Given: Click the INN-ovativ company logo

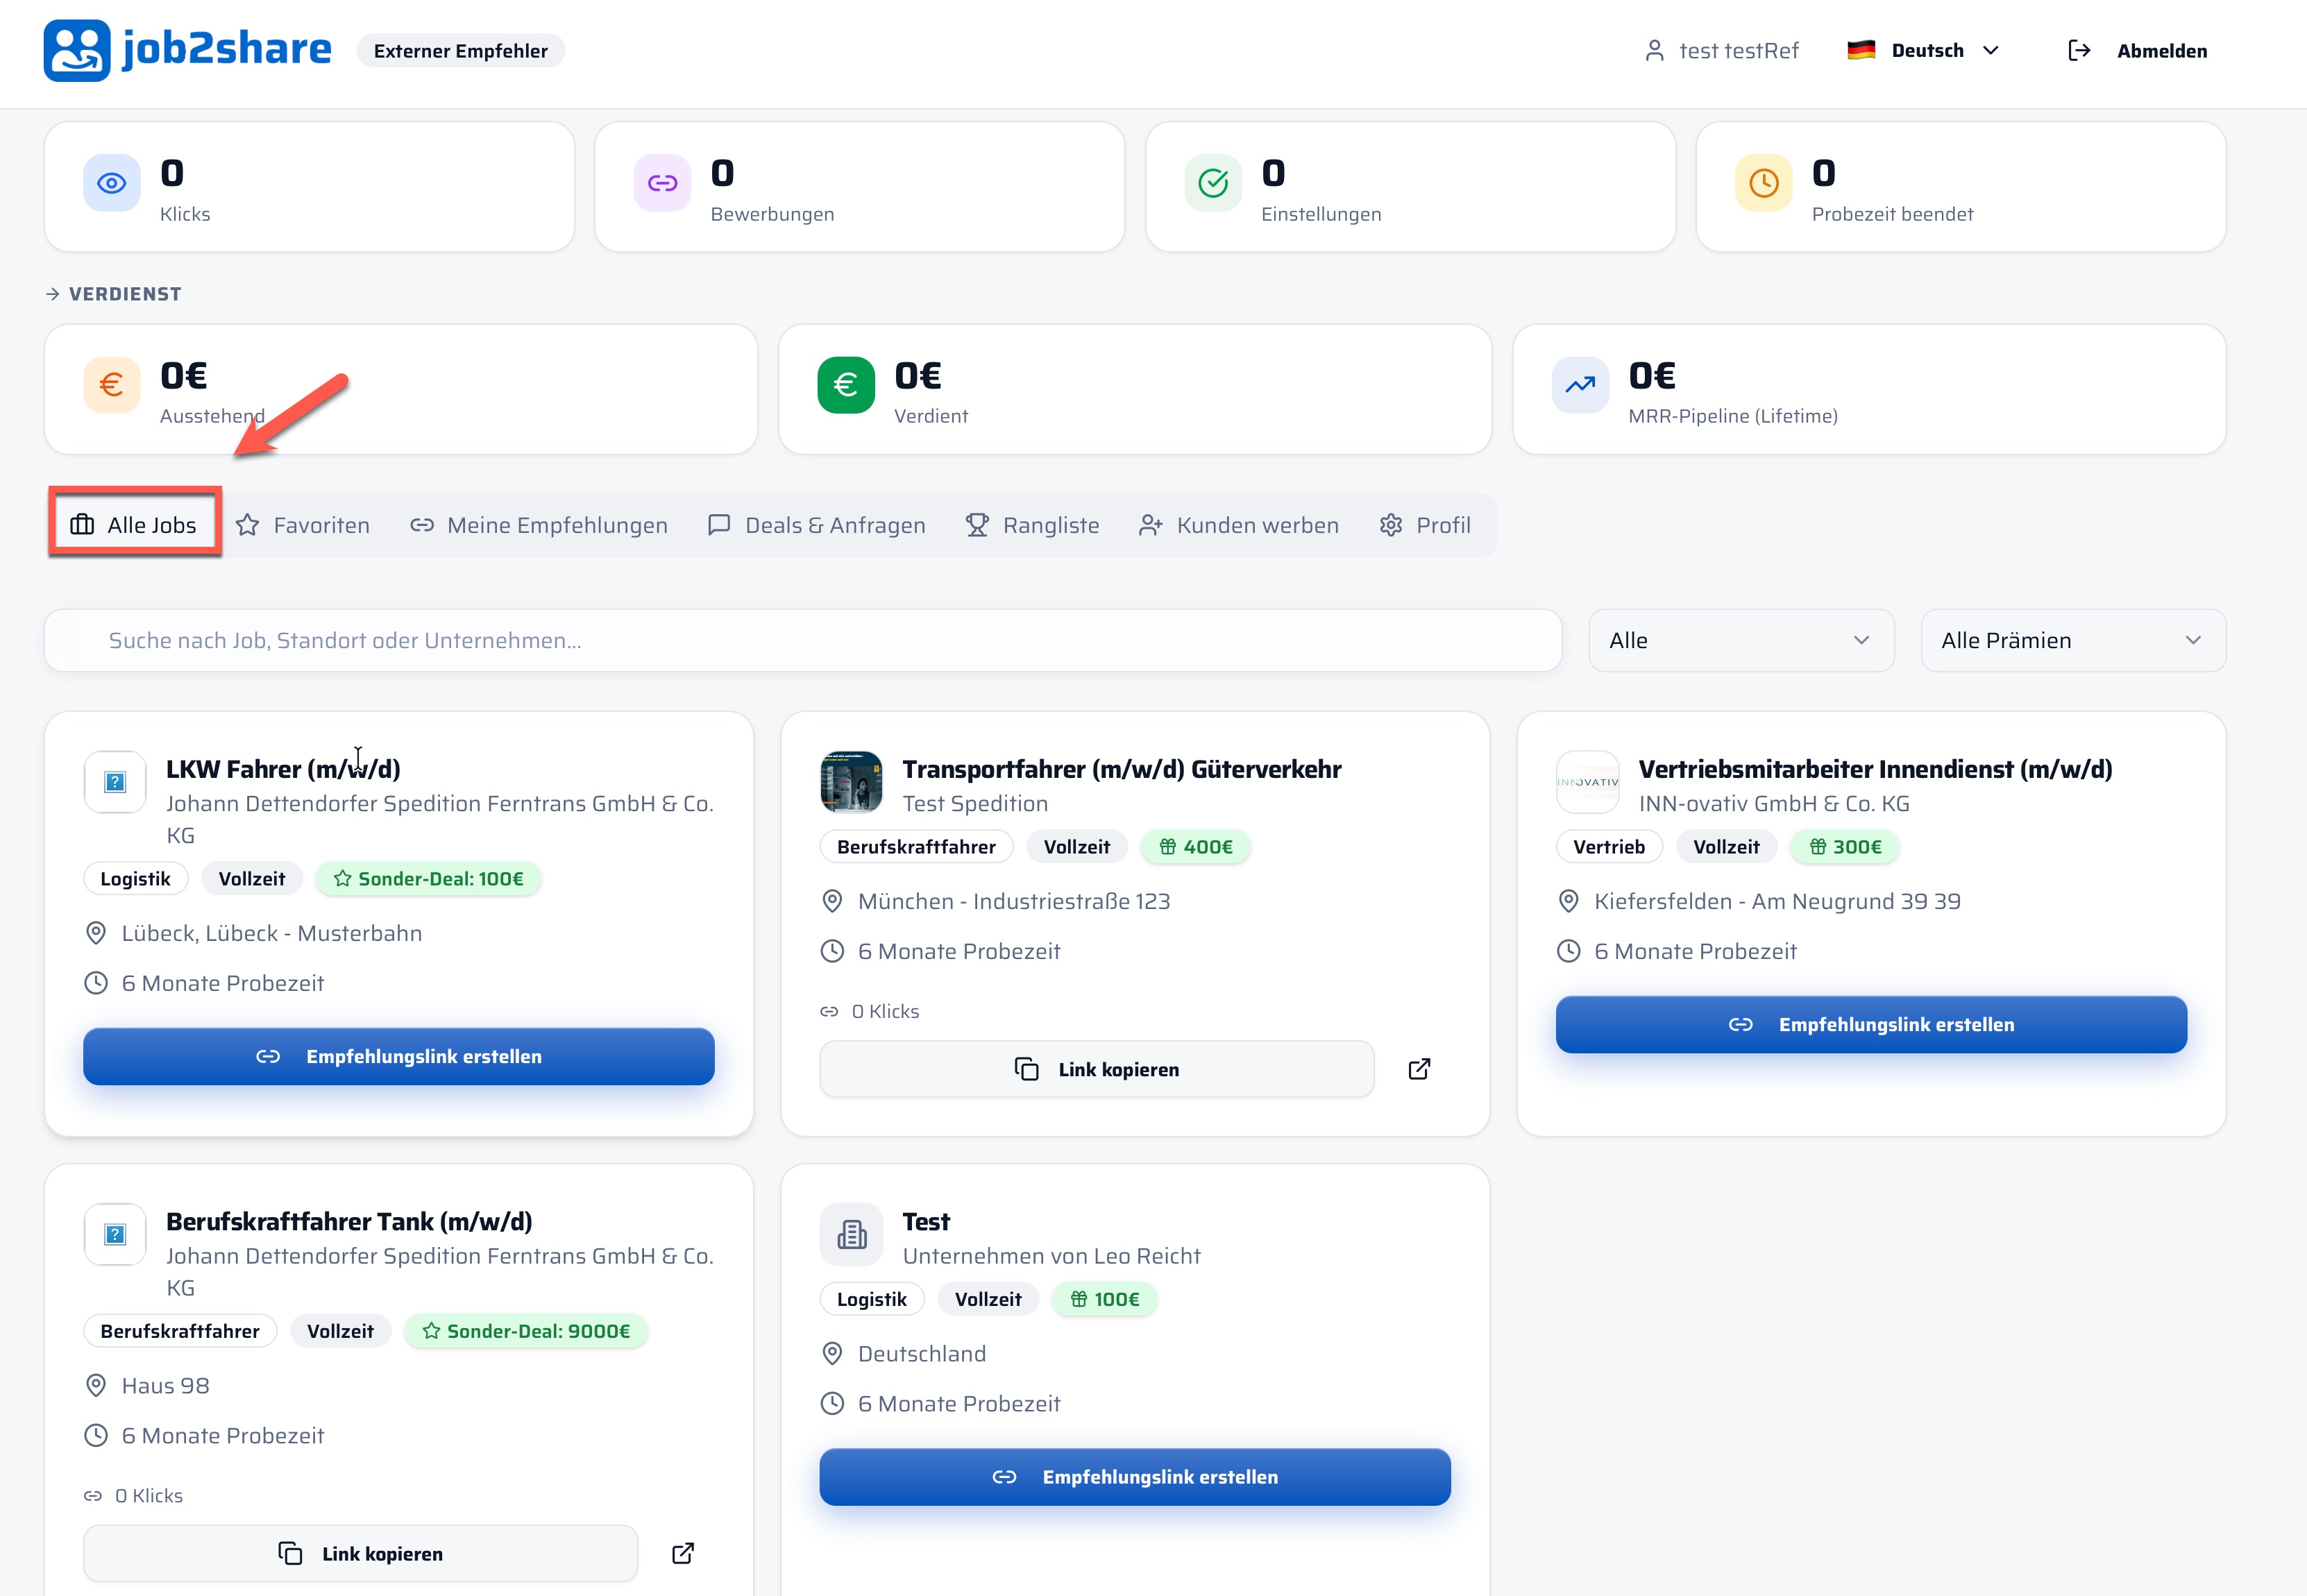Looking at the screenshot, I should [x=1587, y=782].
